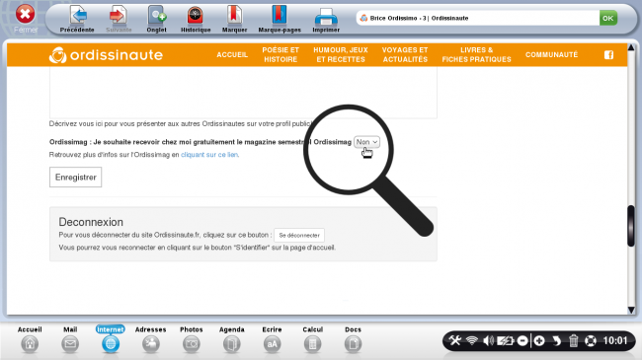Open the Livres & Fiches Pratiques menu
Viewport: 642px width, 360px height.
[477, 55]
